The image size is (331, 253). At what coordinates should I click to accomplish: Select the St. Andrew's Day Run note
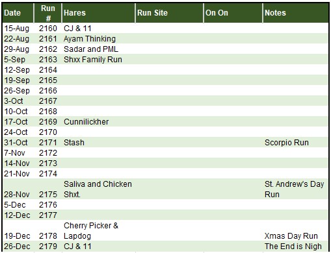[294, 189]
